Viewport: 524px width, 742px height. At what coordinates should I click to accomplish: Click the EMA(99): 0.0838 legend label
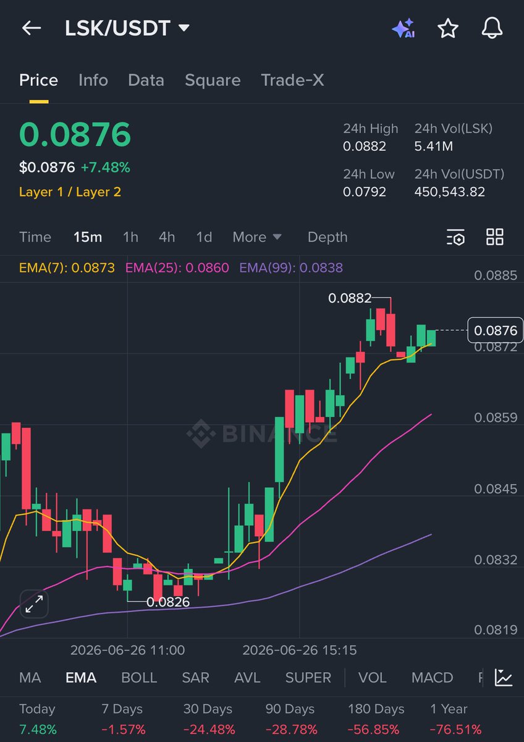[x=291, y=268]
